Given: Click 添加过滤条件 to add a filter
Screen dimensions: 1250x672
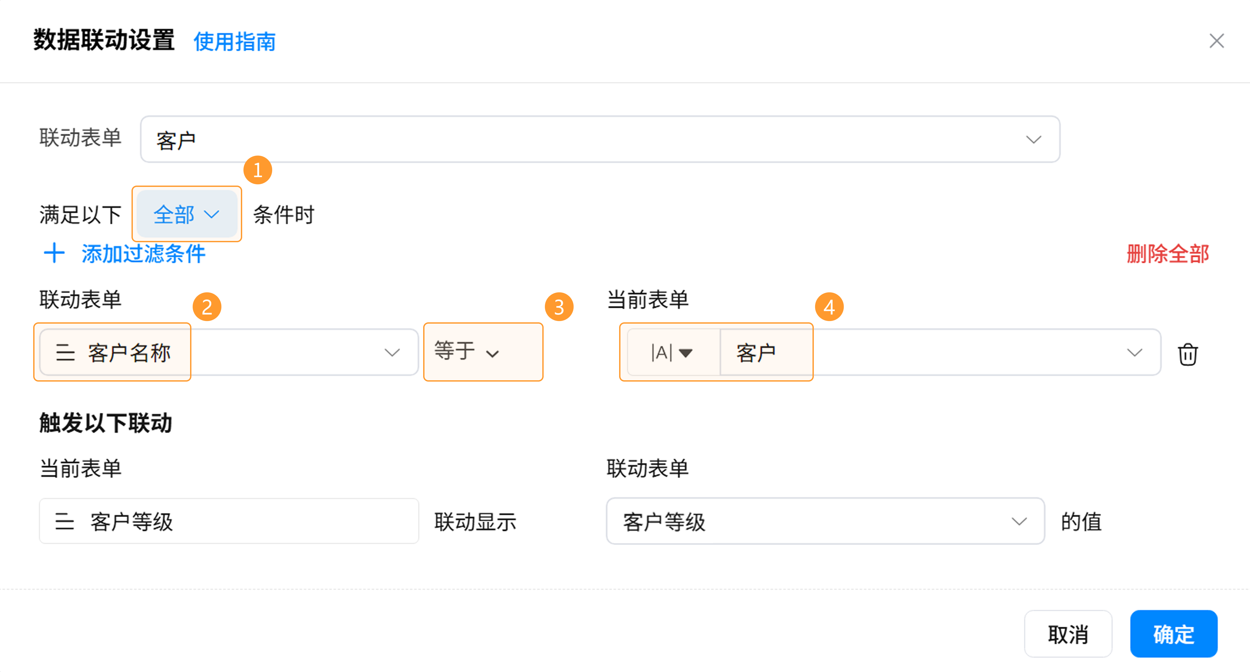Looking at the screenshot, I should click(143, 254).
